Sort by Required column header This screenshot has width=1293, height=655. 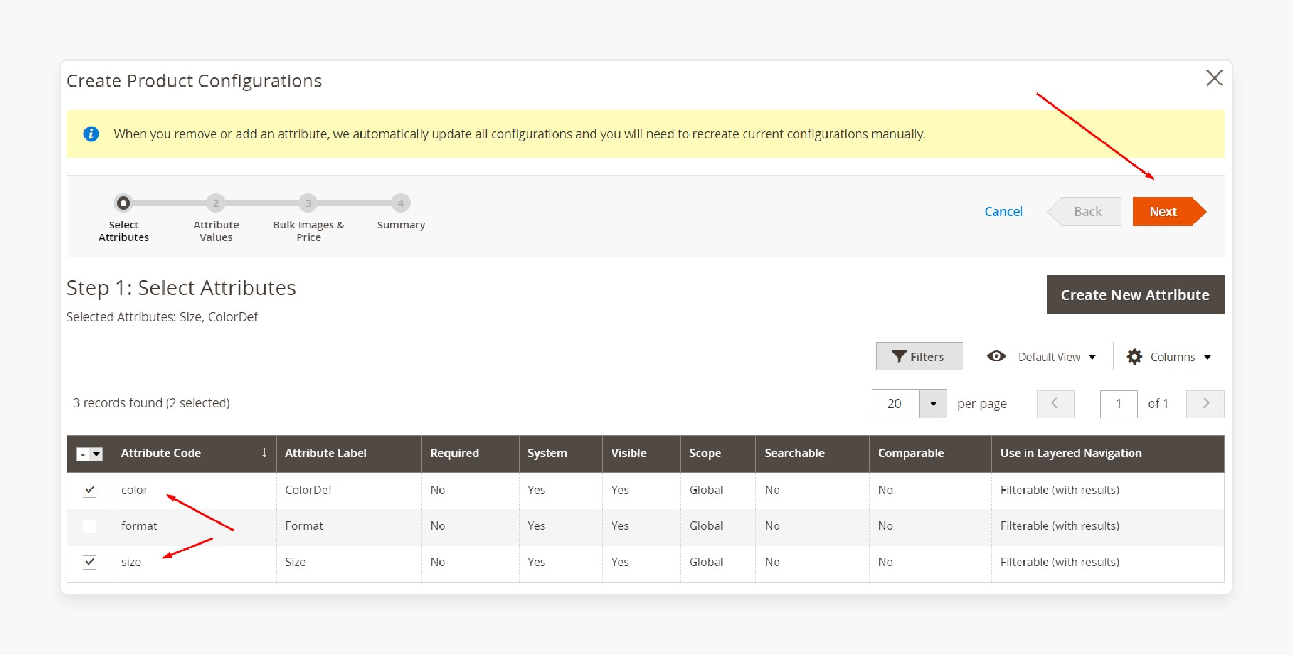tap(470, 453)
